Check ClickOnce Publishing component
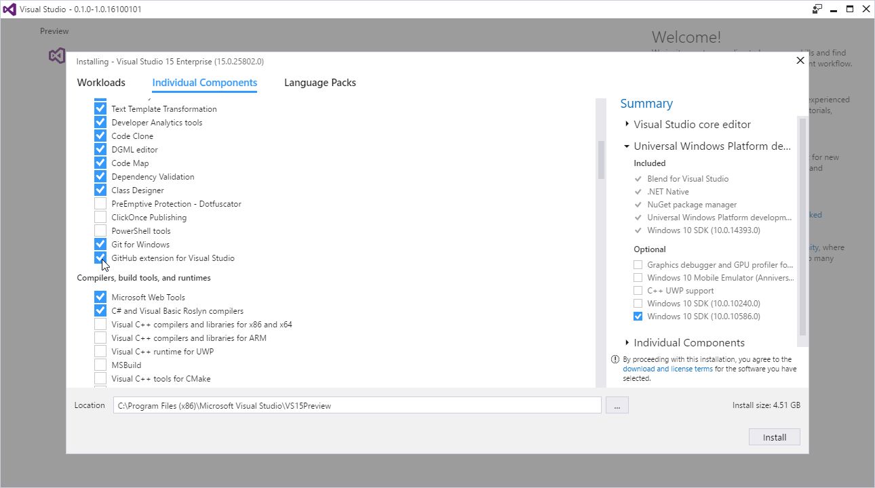This screenshot has height=488, width=875. click(x=100, y=218)
